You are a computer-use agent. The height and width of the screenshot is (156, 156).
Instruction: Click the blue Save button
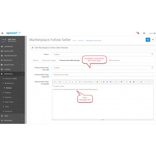click(x=148, y=40)
